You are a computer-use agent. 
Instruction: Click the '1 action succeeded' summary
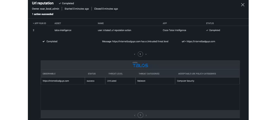[x=43, y=14]
